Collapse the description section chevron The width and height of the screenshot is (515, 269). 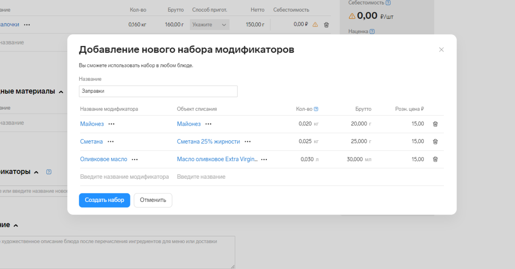(15, 225)
